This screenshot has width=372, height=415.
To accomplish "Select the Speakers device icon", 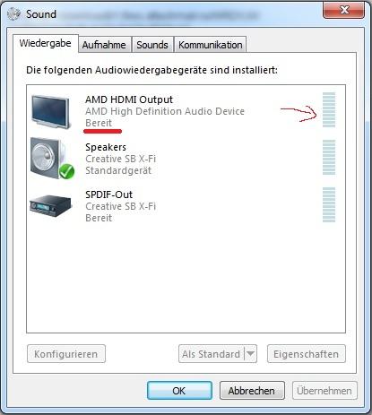I will [52, 159].
